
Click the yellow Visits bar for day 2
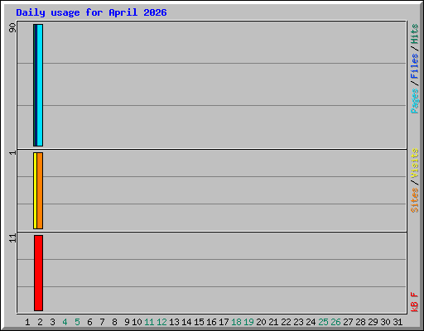(x=35, y=190)
